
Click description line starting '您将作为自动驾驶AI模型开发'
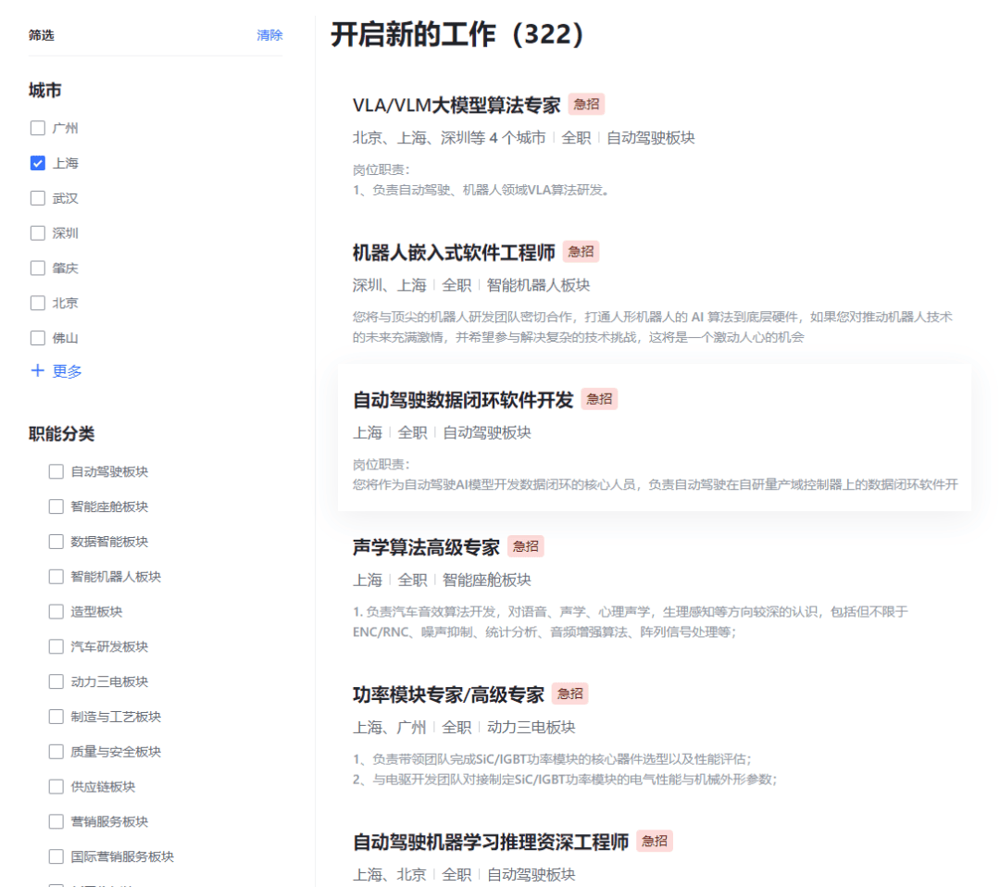pyautogui.click(x=656, y=484)
